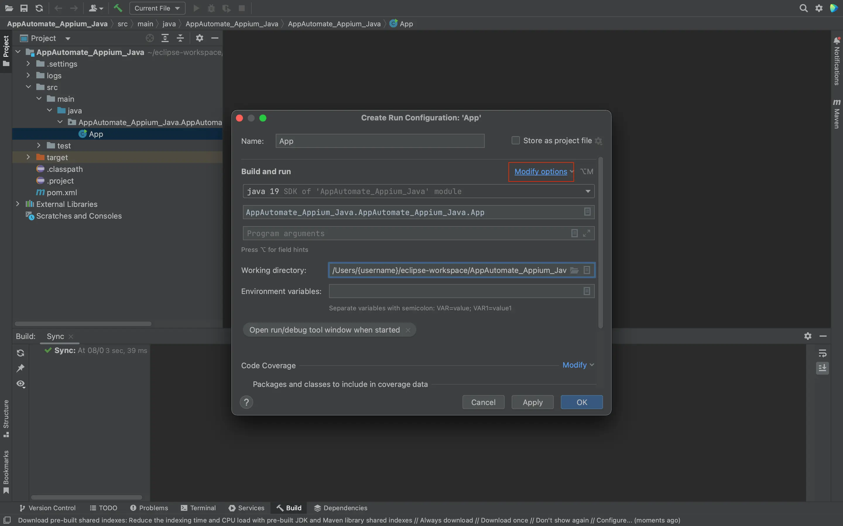
Task: Open the Current File run configuration dropdown
Action: [x=157, y=8]
